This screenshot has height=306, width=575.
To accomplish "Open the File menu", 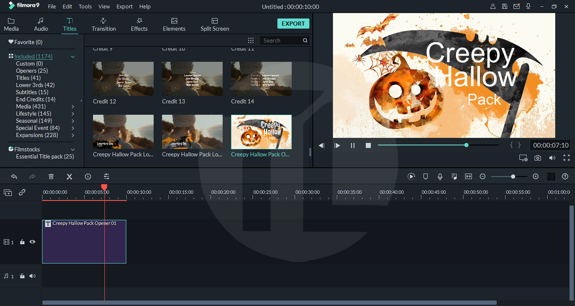I will tap(52, 7).
